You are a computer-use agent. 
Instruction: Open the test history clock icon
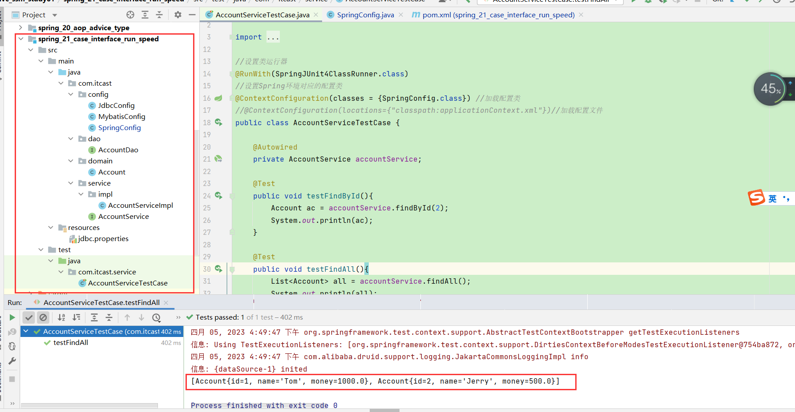[x=156, y=317]
